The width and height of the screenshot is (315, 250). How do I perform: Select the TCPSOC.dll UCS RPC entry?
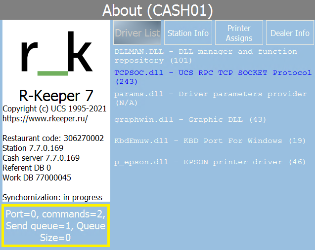213,77
